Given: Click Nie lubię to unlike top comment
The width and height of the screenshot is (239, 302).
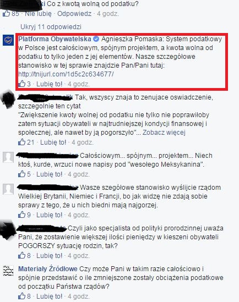Looking at the screenshot, I should pyautogui.click(x=39, y=14).
